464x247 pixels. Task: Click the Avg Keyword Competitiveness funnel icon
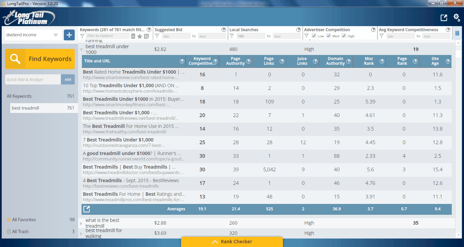tap(381, 36)
